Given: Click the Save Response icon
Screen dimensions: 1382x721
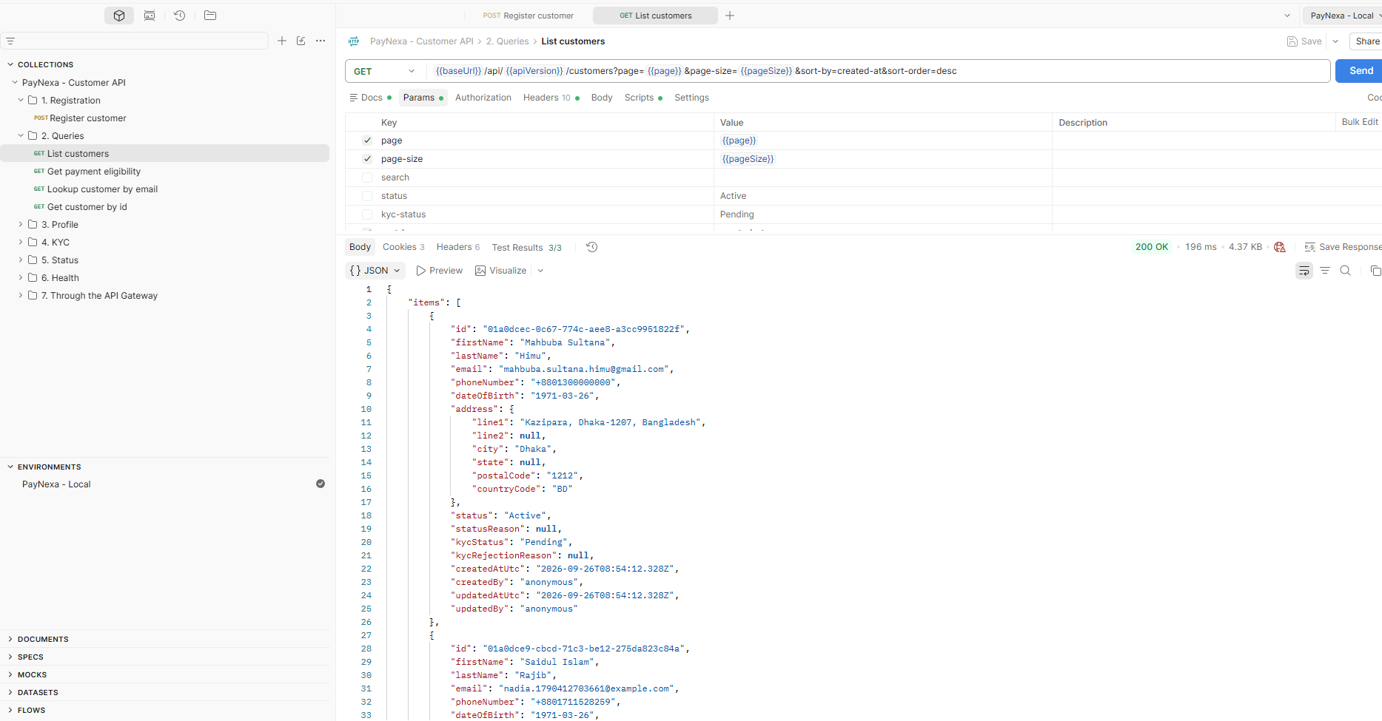Looking at the screenshot, I should coord(1310,247).
